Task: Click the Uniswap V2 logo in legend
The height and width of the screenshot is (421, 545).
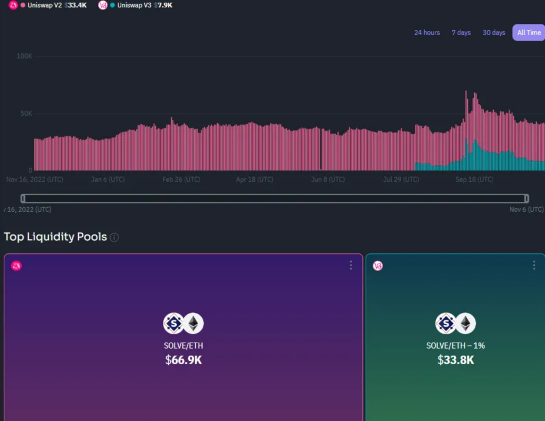Action: click(13, 5)
